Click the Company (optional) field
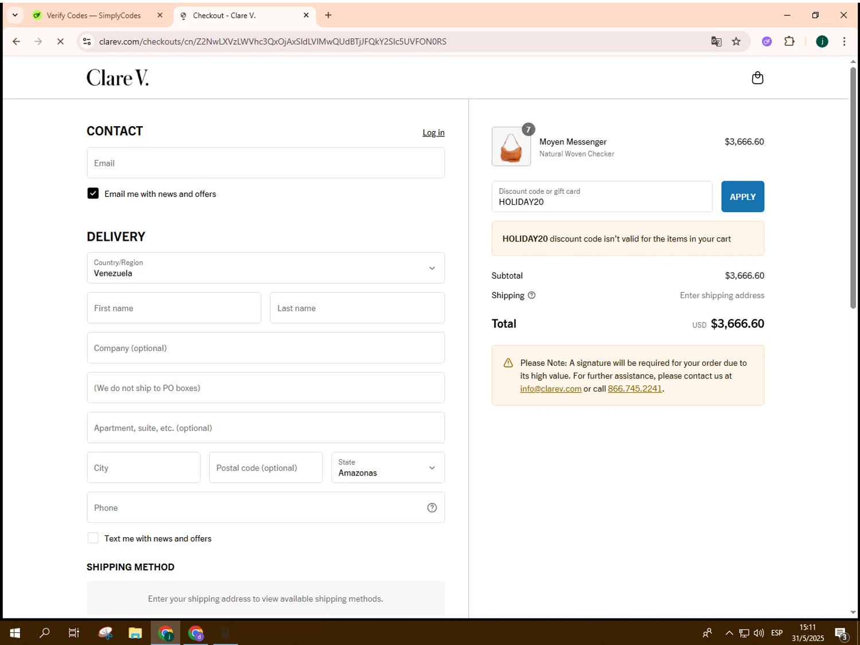This screenshot has width=860, height=645. click(x=265, y=348)
